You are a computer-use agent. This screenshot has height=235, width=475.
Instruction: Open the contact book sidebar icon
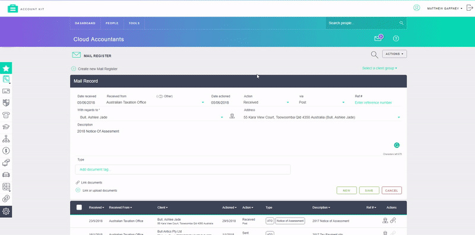[6, 79]
